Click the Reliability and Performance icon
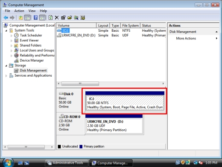Image resolution: width=222 pixels, height=167 pixels. [16, 55]
